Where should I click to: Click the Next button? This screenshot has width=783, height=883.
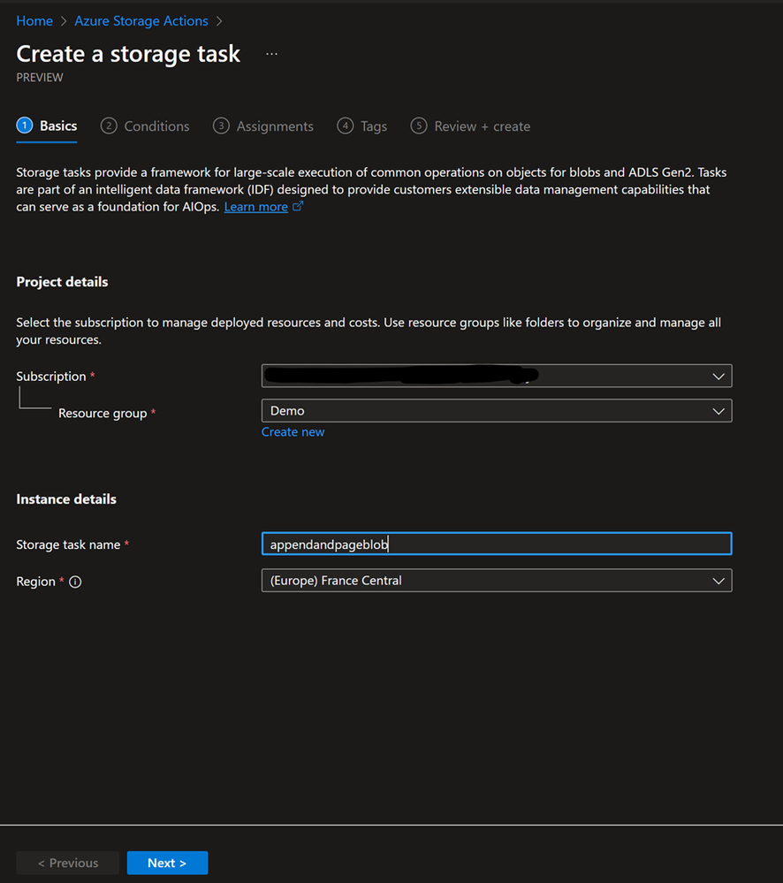coord(167,863)
